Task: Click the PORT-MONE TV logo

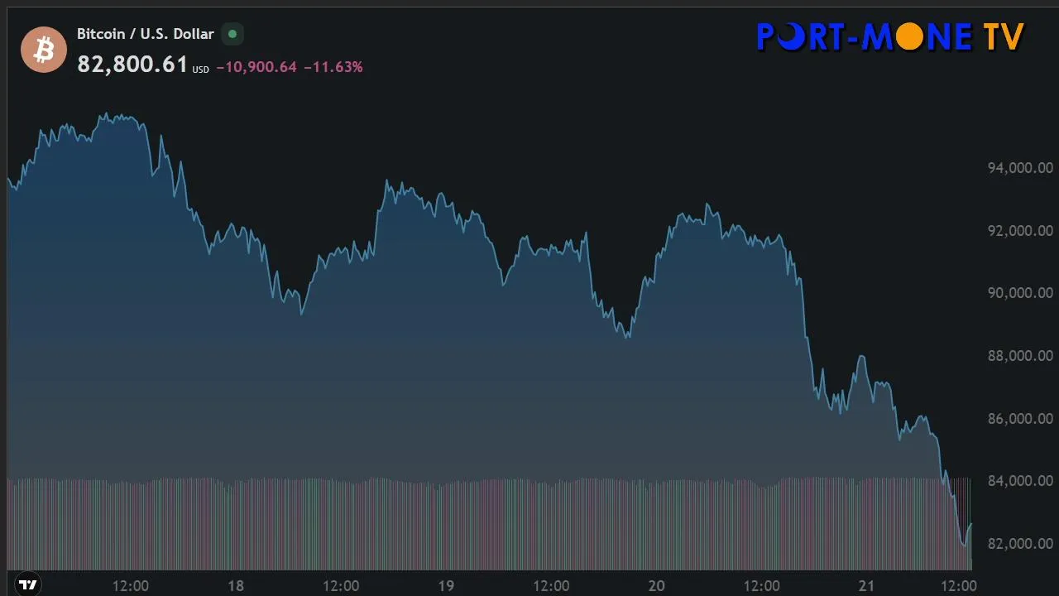Action: click(x=890, y=37)
